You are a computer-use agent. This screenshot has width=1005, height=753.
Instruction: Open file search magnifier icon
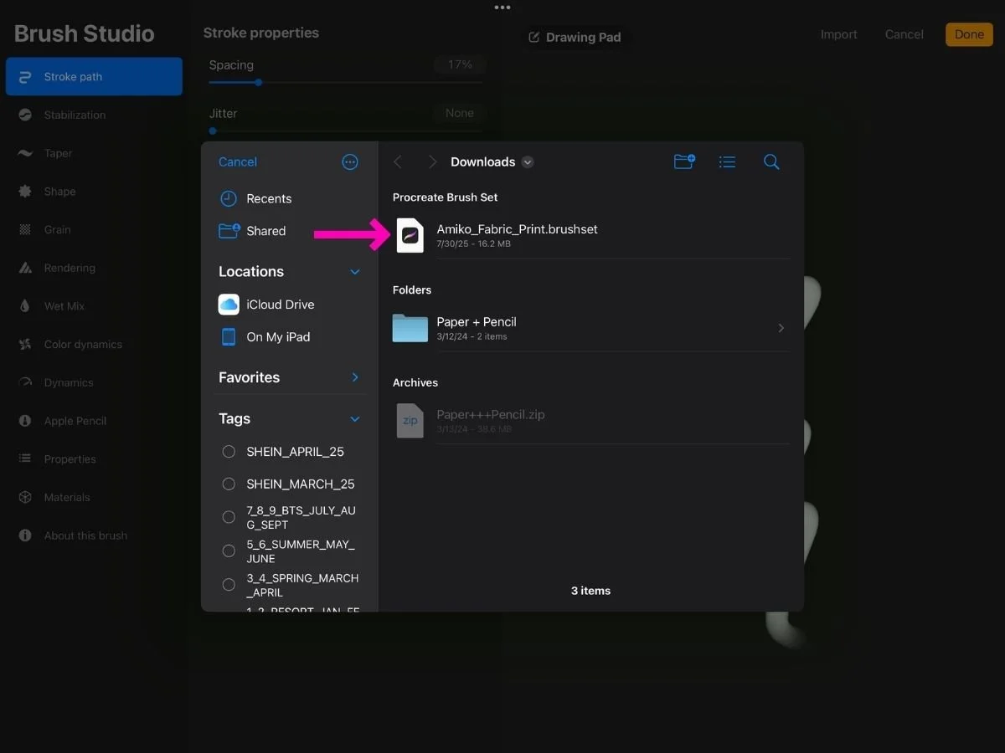(x=771, y=162)
